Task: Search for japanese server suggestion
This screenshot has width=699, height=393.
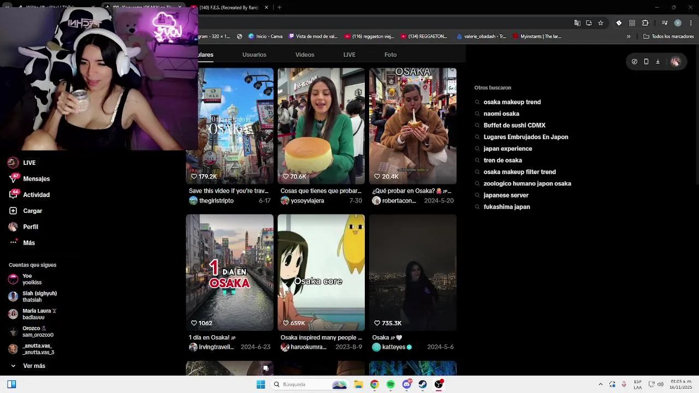Action: click(x=506, y=195)
